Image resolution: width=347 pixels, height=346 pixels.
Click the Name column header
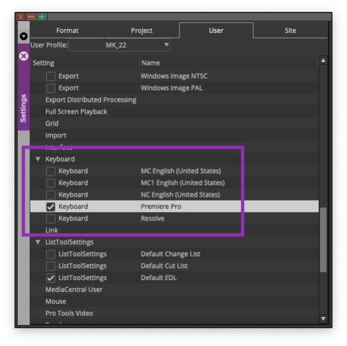click(150, 63)
